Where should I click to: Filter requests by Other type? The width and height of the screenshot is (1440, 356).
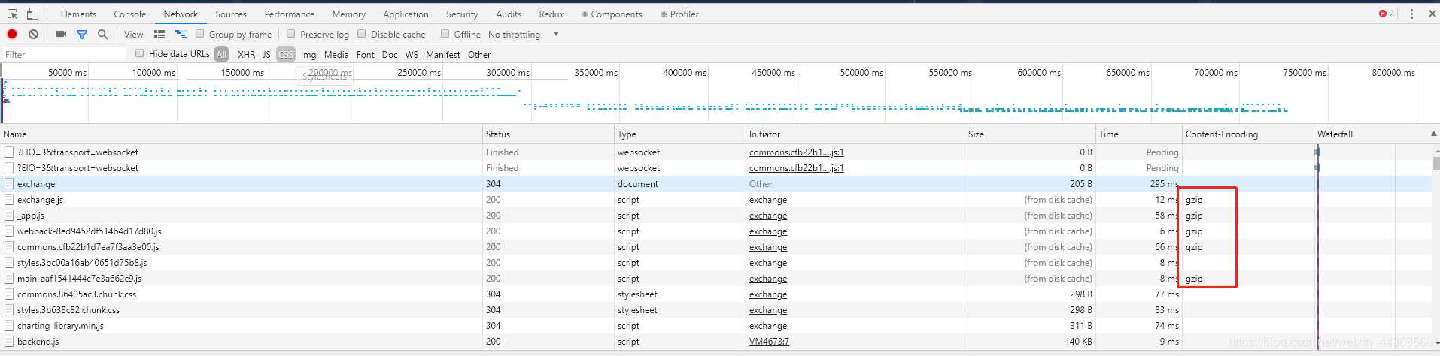(x=479, y=54)
